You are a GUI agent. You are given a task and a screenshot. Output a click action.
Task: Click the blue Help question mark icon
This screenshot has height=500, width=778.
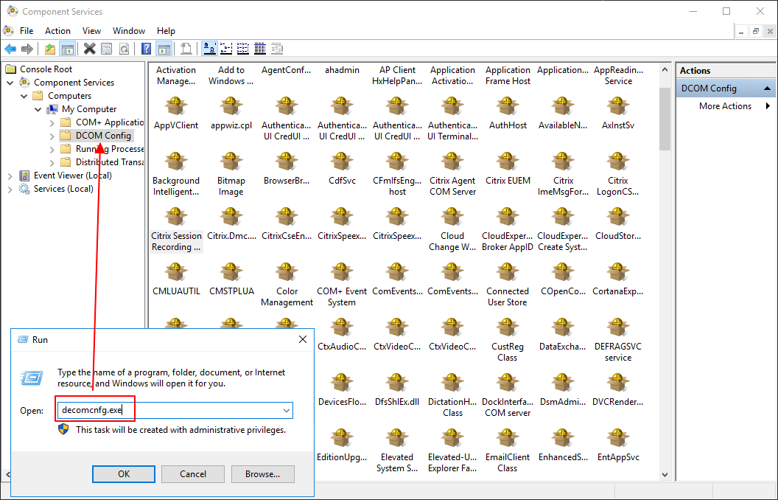coord(146,49)
